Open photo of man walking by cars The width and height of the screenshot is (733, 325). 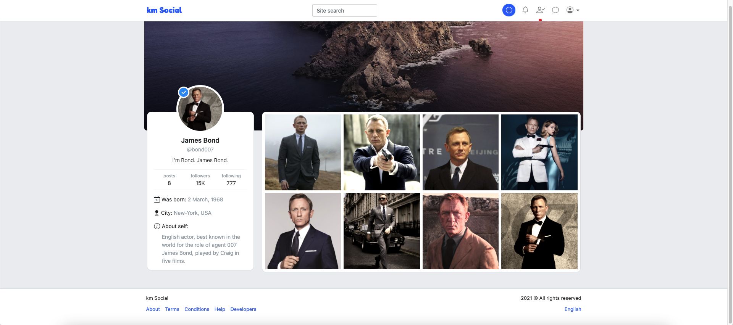point(382,231)
